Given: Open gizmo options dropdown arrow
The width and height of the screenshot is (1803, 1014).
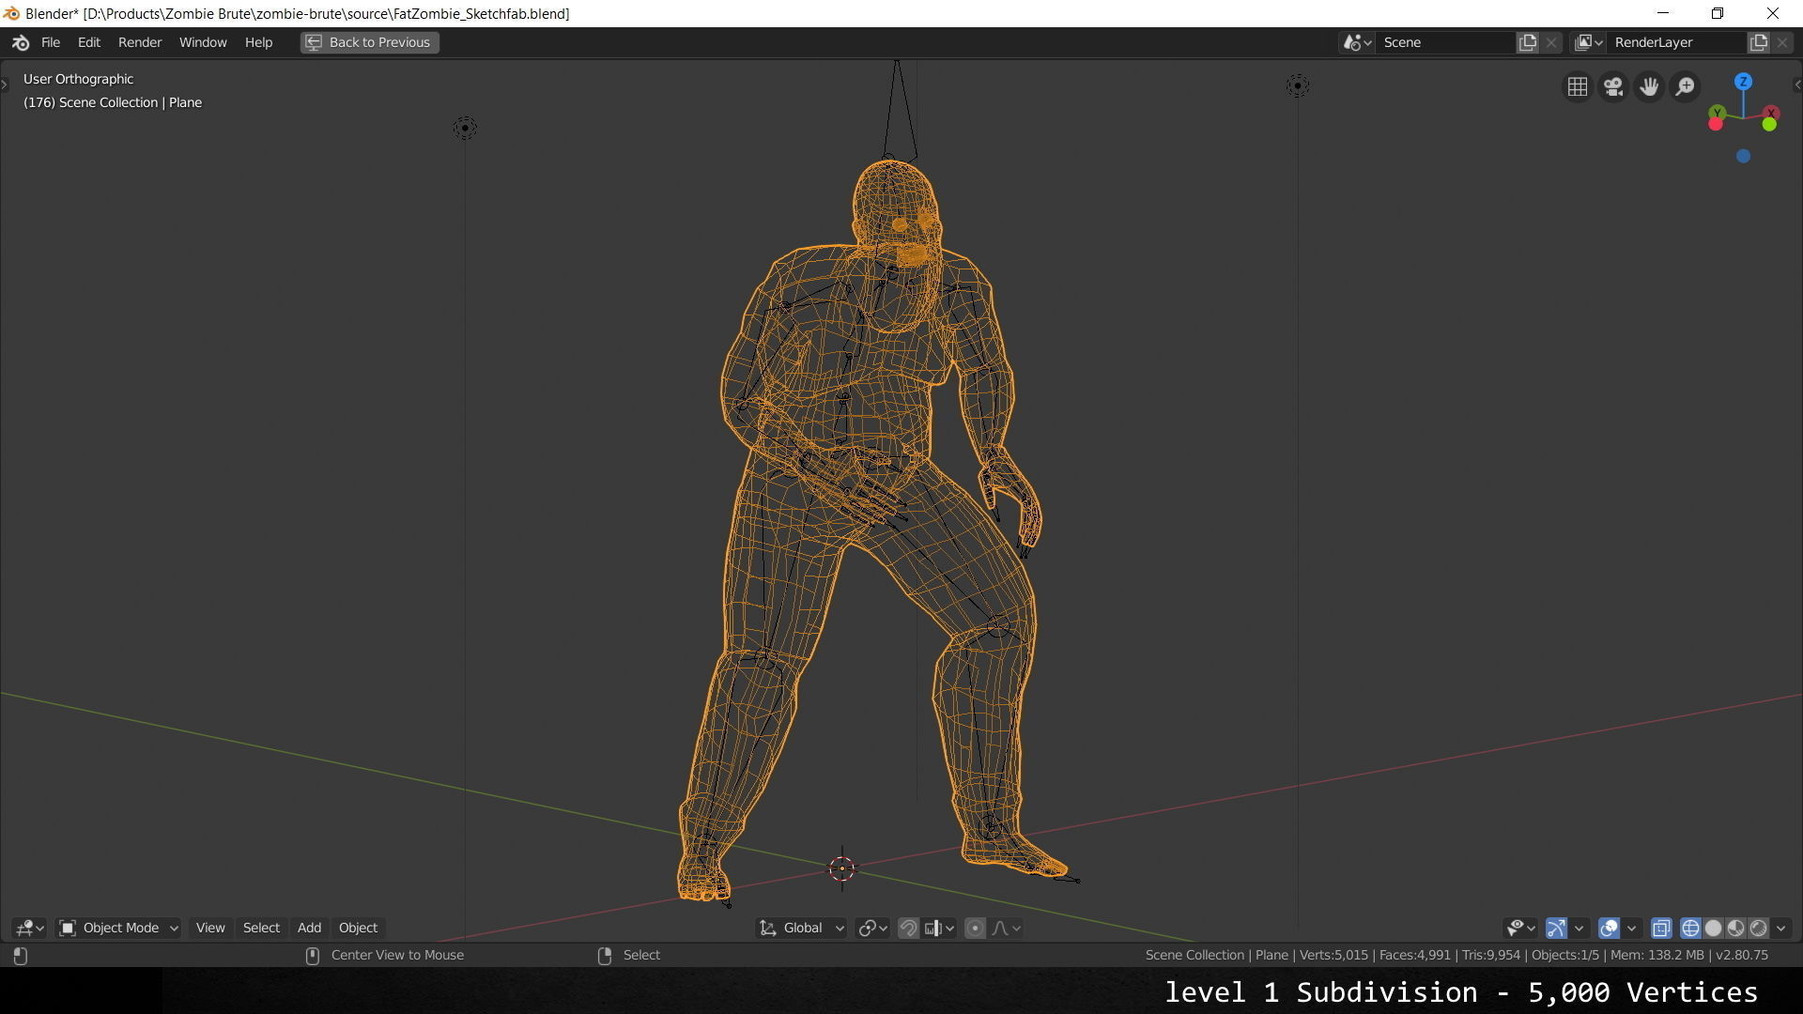Looking at the screenshot, I should (1579, 929).
